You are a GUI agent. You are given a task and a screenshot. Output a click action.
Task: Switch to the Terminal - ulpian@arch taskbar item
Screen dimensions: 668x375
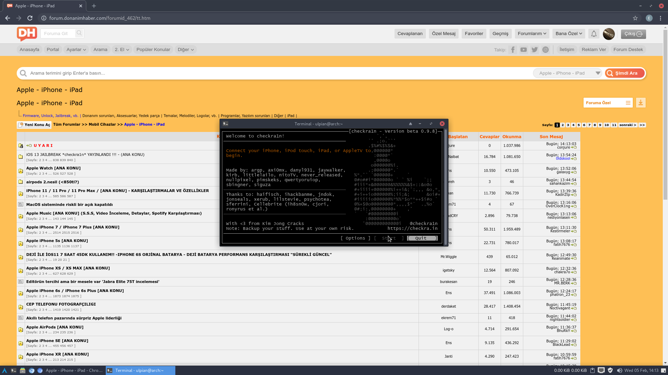pos(140,370)
